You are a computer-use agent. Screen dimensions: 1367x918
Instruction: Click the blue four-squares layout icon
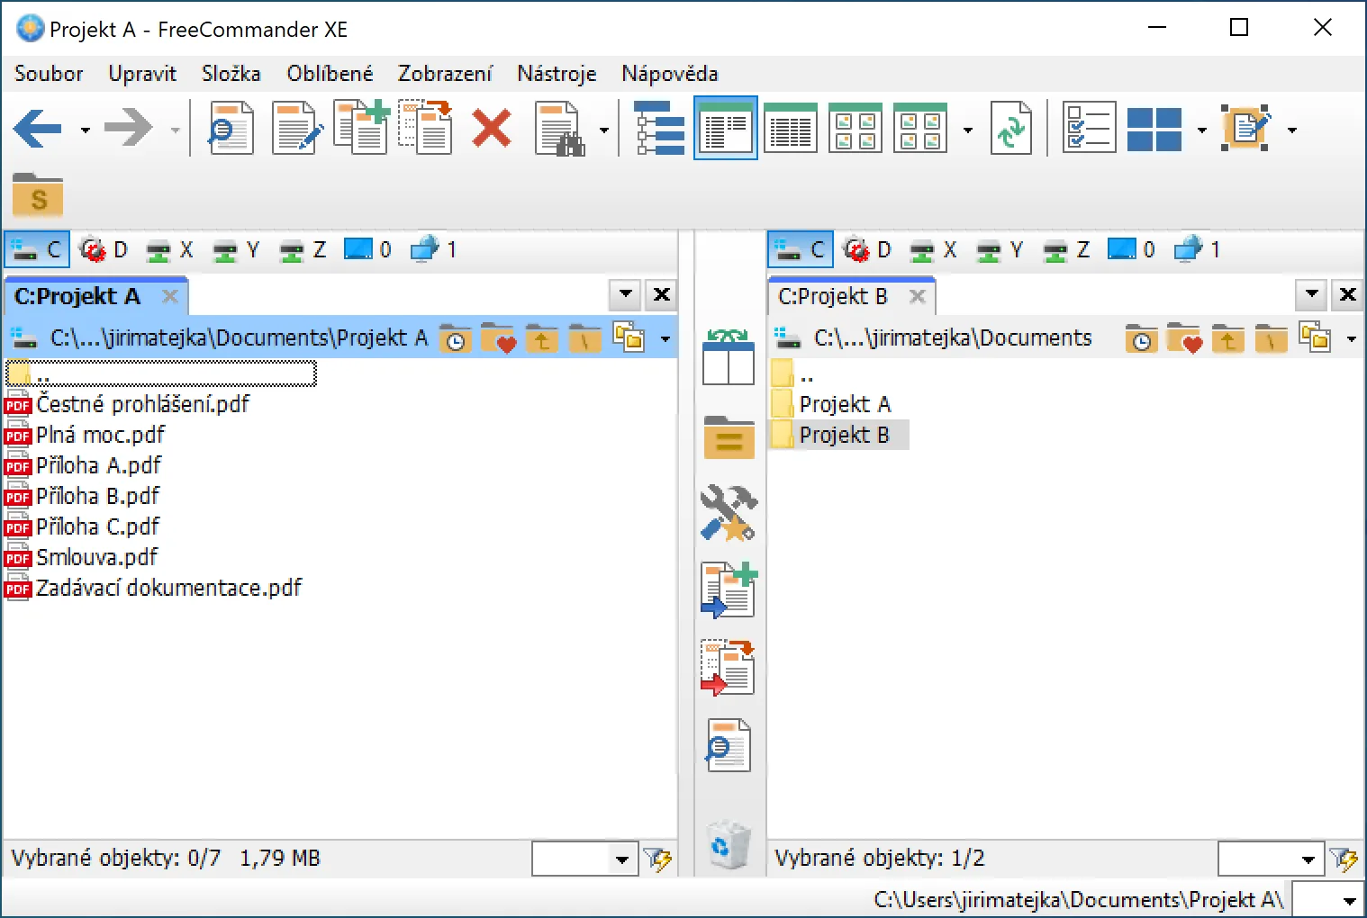click(1154, 130)
